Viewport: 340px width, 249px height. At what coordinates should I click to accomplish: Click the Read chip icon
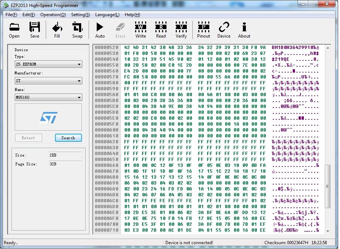tap(161, 29)
